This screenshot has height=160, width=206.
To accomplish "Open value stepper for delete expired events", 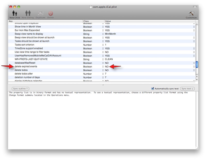I will (194, 66).
